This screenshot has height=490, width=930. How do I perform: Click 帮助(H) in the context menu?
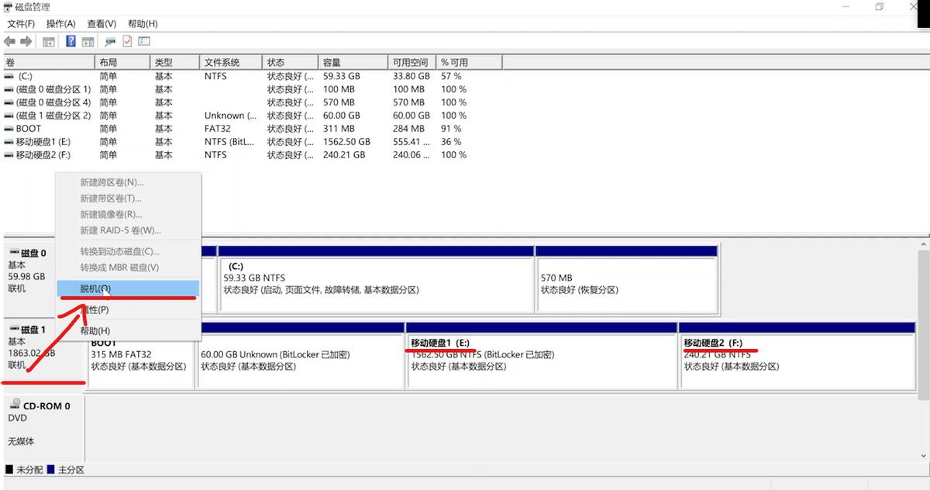tap(96, 331)
